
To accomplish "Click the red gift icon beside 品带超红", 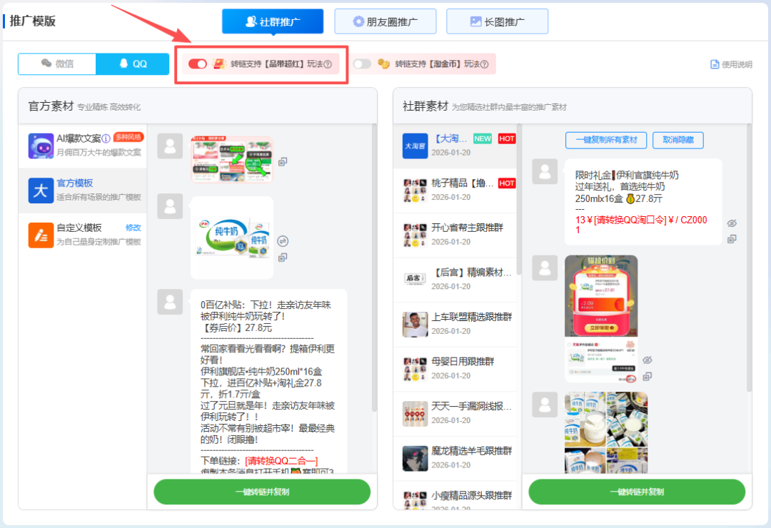I will click(x=219, y=64).
